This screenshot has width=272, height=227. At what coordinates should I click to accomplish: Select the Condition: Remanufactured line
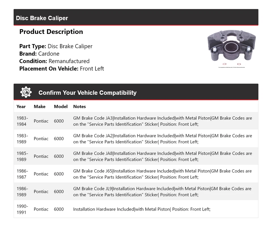54,61
